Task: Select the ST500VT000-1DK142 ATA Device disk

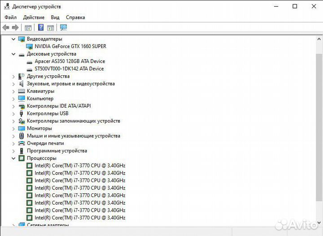Action: (x=69, y=69)
